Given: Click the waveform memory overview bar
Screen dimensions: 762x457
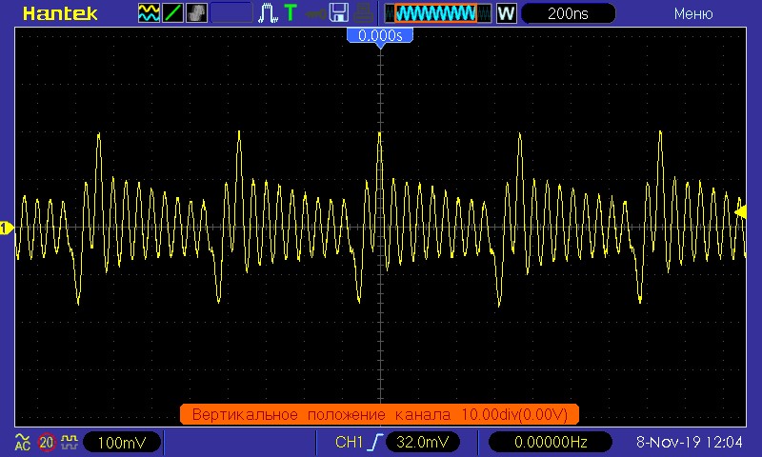Looking at the screenshot, I should pyautogui.click(x=438, y=13).
